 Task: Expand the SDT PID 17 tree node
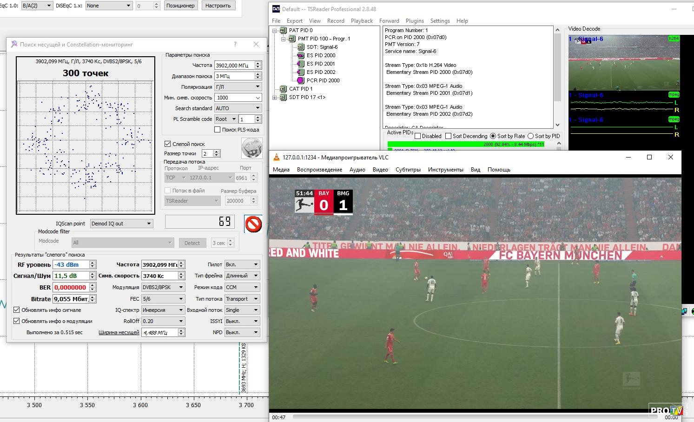pyautogui.click(x=274, y=97)
